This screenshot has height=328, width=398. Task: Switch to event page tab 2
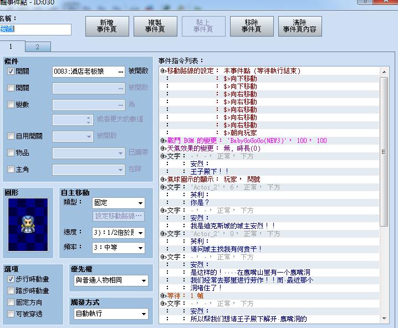point(38,47)
